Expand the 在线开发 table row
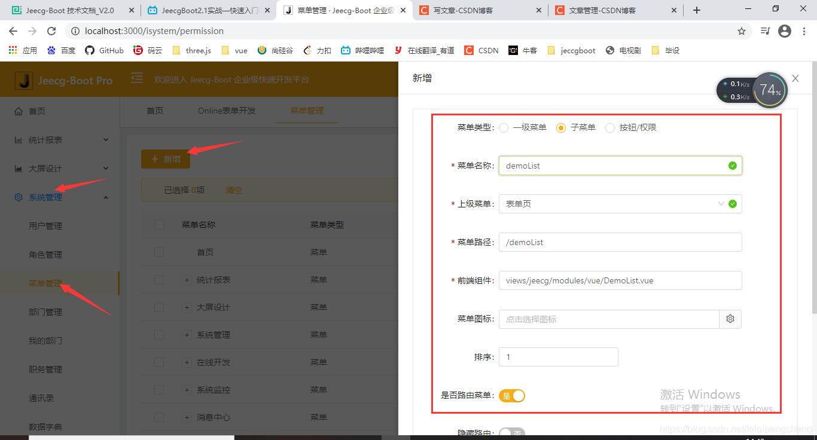 (187, 362)
